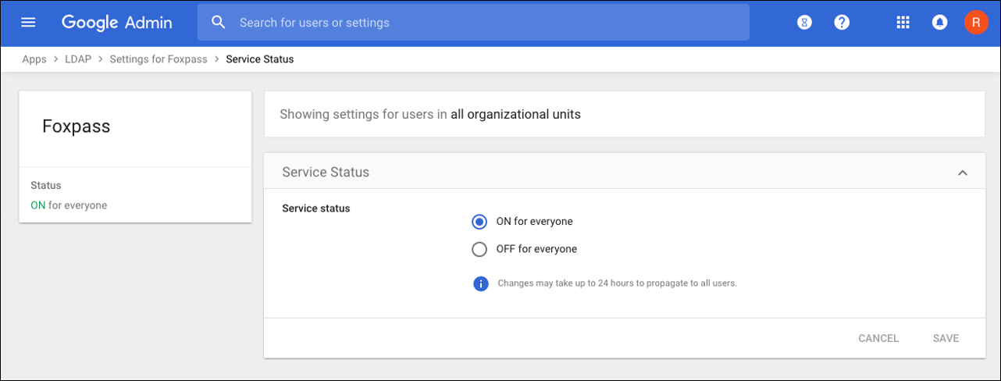Go to LDAP in breadcrumb
The height and width of the screenshot is (381, 1001).
pyautogui.click(x=78, y=59)
